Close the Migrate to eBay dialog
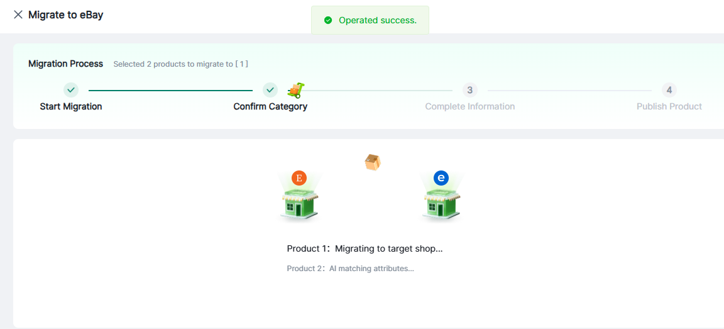 (18, 14)
